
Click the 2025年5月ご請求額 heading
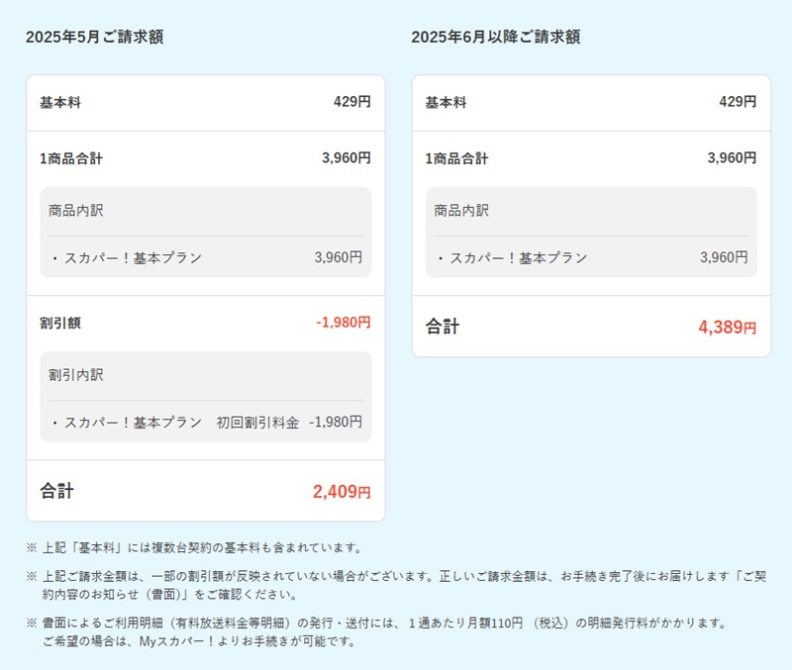tap(94, 38)
